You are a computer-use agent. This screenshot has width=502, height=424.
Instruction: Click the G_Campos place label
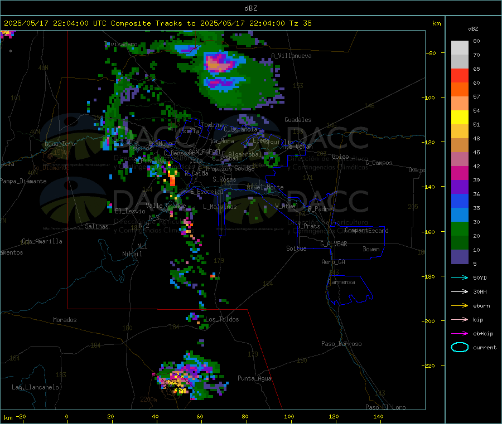[x=379, y=163]
